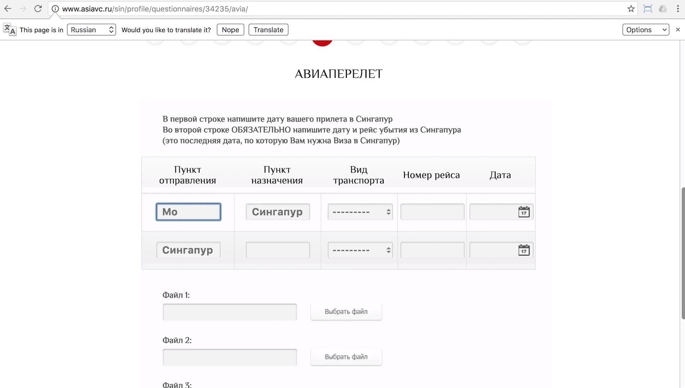Viewport: 685px width, 388px height.
Task: Decline translation with Nope button
Action: tap(230, 30)
